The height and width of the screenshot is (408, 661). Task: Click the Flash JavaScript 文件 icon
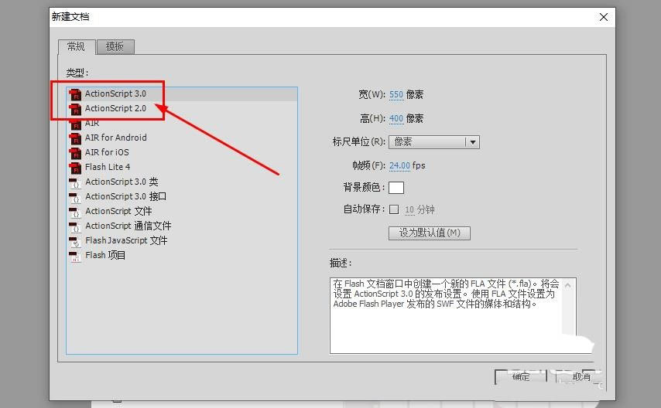point(75,241)
